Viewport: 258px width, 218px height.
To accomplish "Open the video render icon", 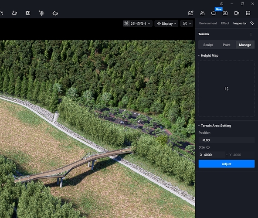I will tap(237, 13).
